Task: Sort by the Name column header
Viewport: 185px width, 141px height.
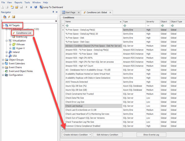Action: (x=93, y=22)
